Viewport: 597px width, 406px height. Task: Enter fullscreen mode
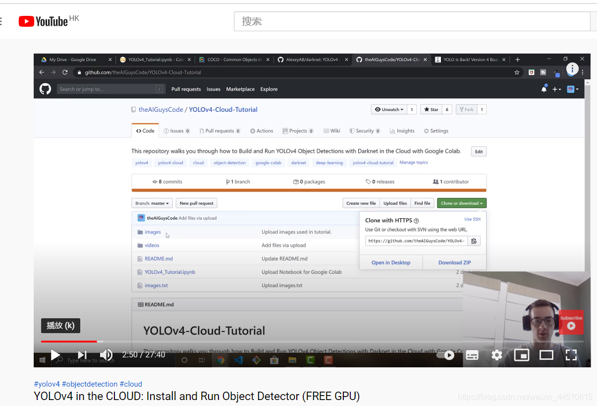tap(571, 355)
